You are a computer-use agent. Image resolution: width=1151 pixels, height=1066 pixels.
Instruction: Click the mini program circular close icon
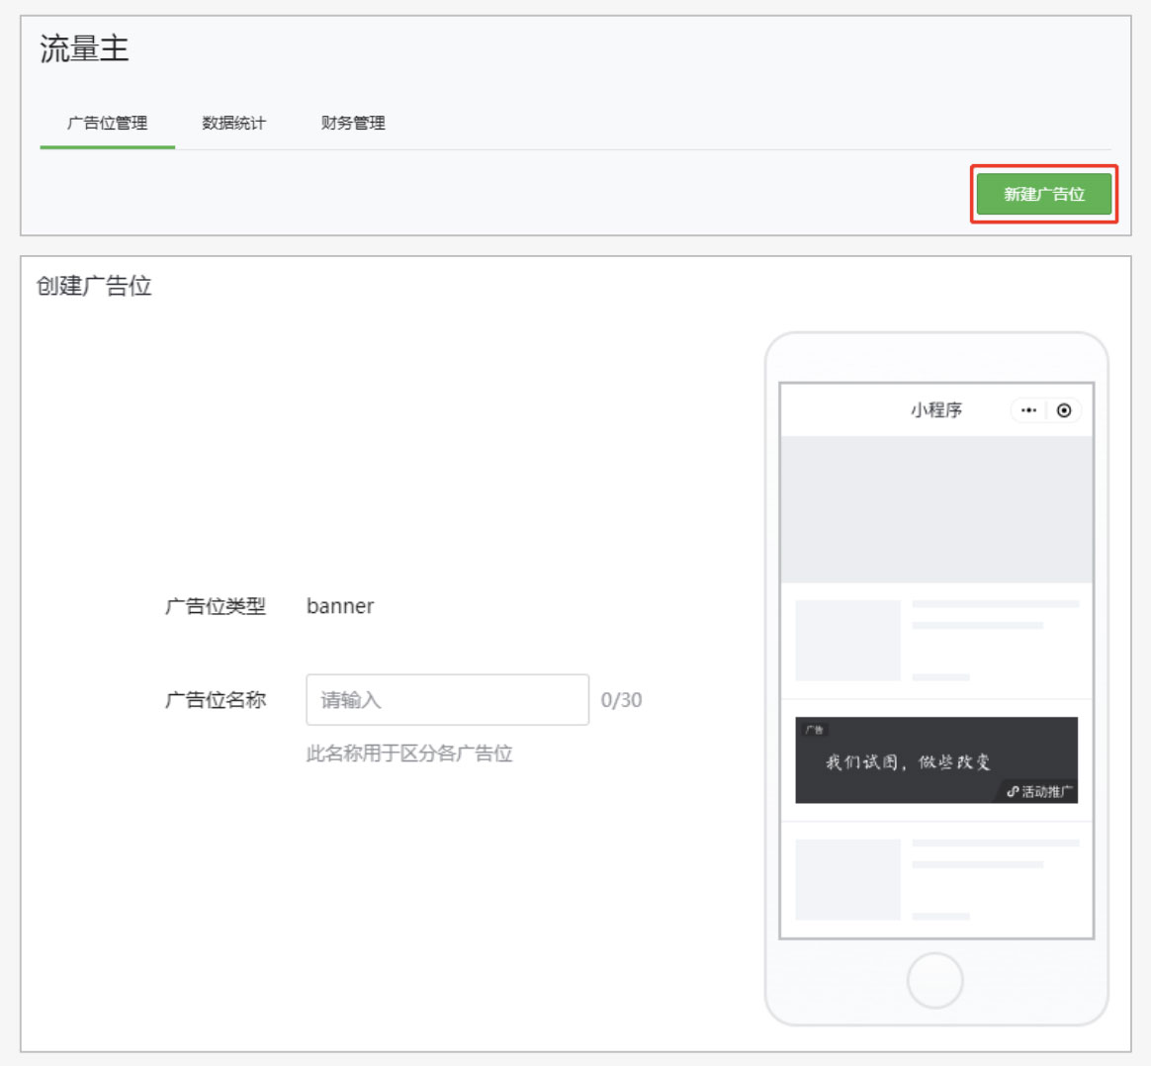pos(1064,410)
